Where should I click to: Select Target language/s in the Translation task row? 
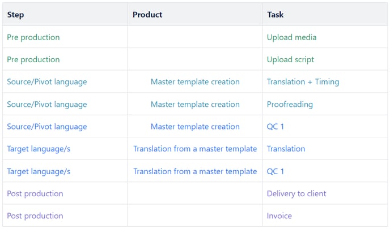click(x=39, y=149)
